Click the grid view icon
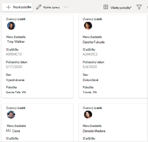The width and height of the screenshot is (148, 142). 106,7
